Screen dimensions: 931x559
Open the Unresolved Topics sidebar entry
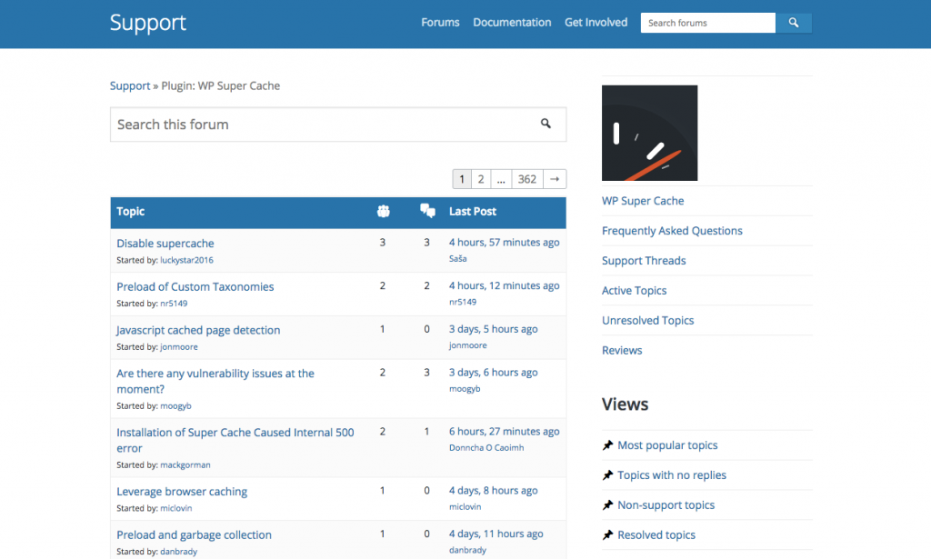(647, 320)
